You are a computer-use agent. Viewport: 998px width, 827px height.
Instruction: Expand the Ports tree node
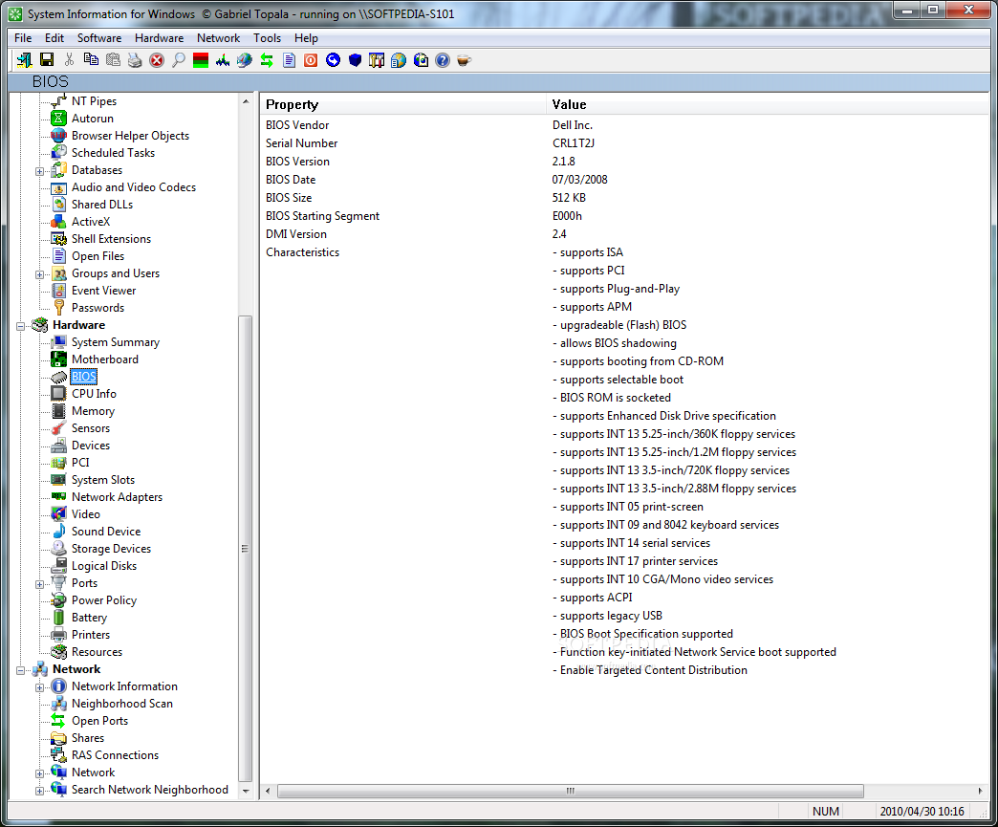pyautogui.click(x=39, y=584)
